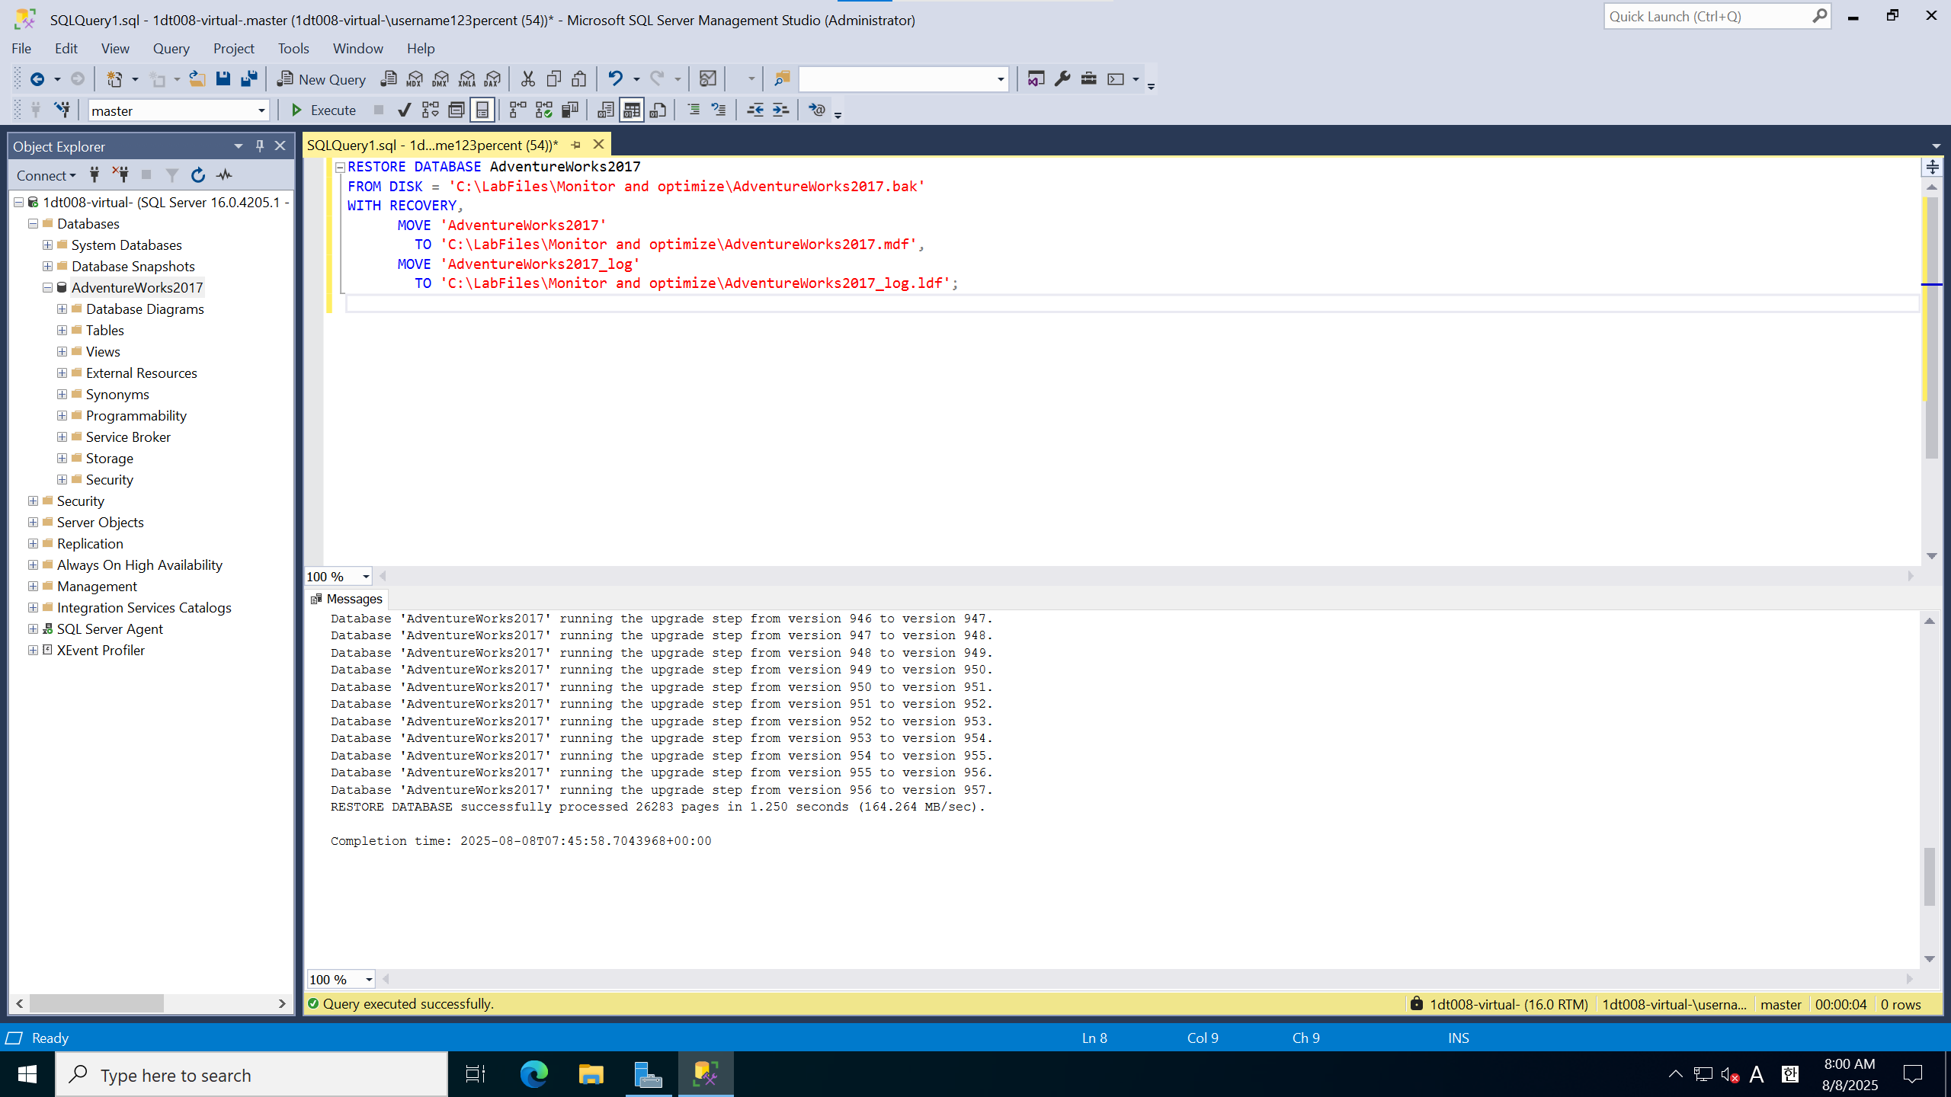Toggle Results to Grid mode
The image size is (1951, 1097).
632,110
